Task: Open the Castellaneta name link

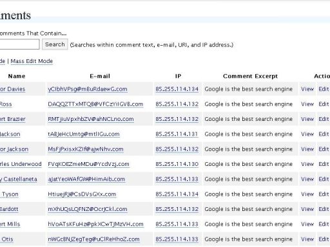Action: click(x=19, y=179)
